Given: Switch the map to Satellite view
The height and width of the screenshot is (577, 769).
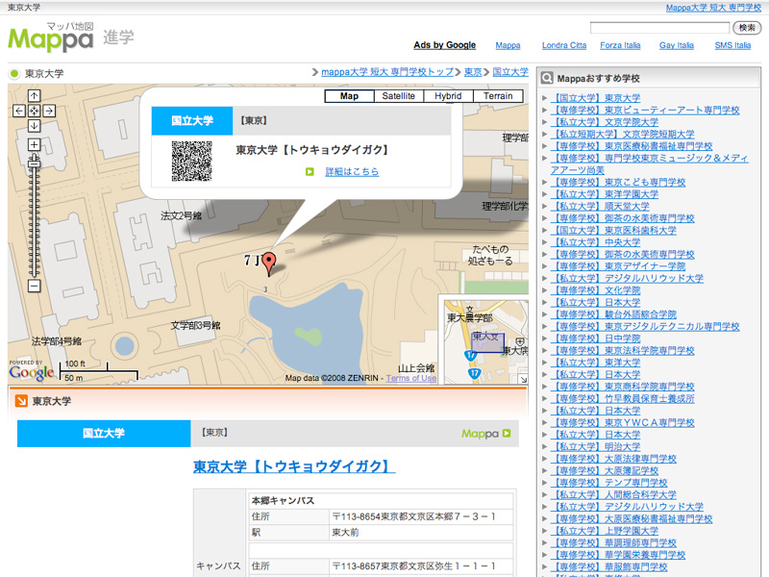Looking at the screenshot, I should (x=398, y=96).
